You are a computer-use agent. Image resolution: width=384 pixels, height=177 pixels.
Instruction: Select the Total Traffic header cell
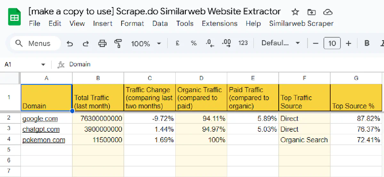[98, 98]
